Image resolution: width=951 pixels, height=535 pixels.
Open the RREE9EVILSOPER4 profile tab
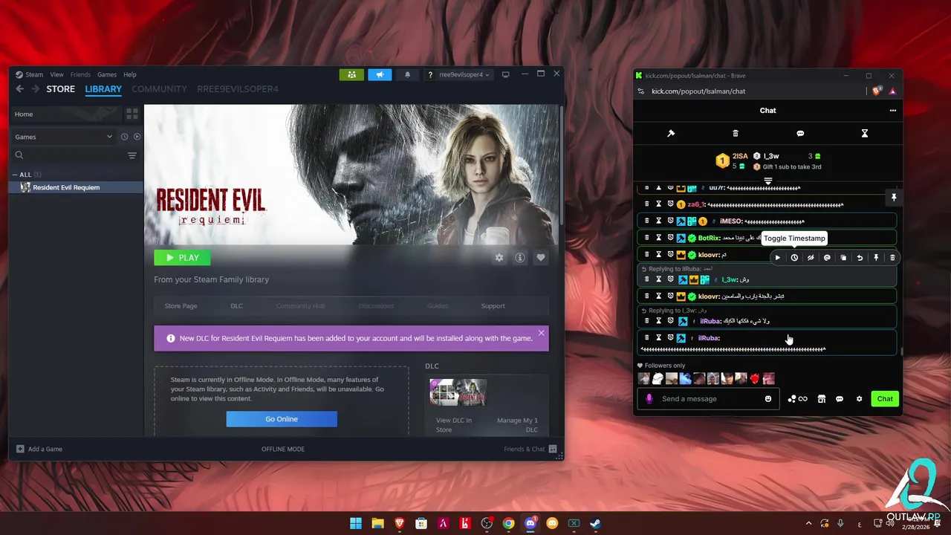238,89
